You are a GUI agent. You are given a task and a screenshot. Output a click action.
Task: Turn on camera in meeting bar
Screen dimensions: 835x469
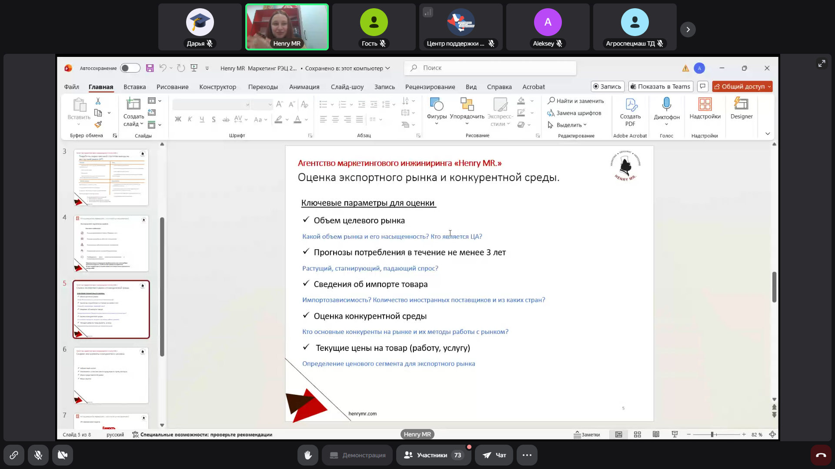(63, 455)
